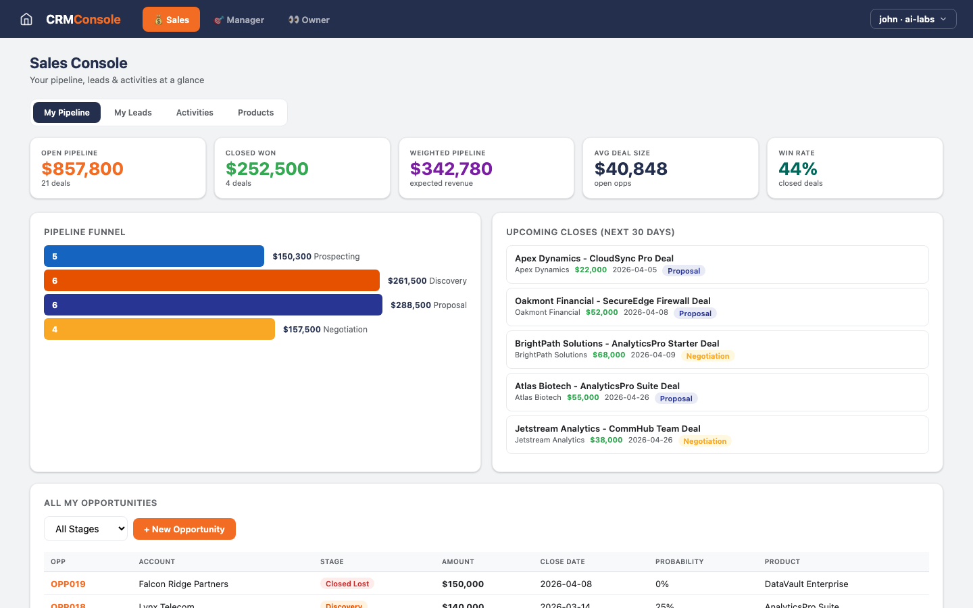
Task: Click the Prospecting bar in the pipeline funnel
Action: click(153, 256)
